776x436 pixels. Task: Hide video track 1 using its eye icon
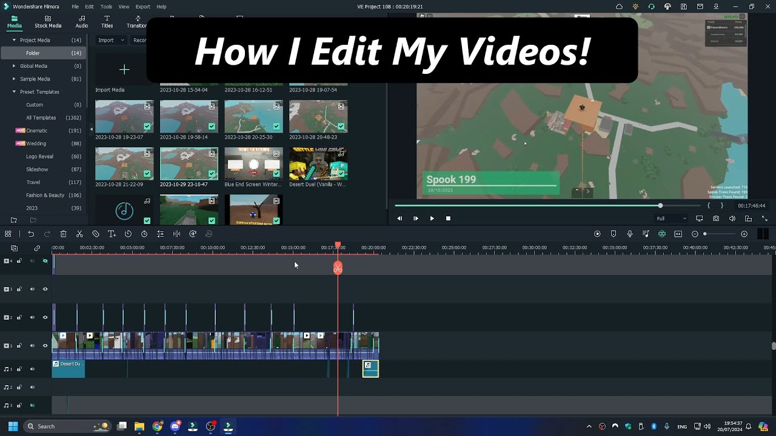tap(45, 346)
